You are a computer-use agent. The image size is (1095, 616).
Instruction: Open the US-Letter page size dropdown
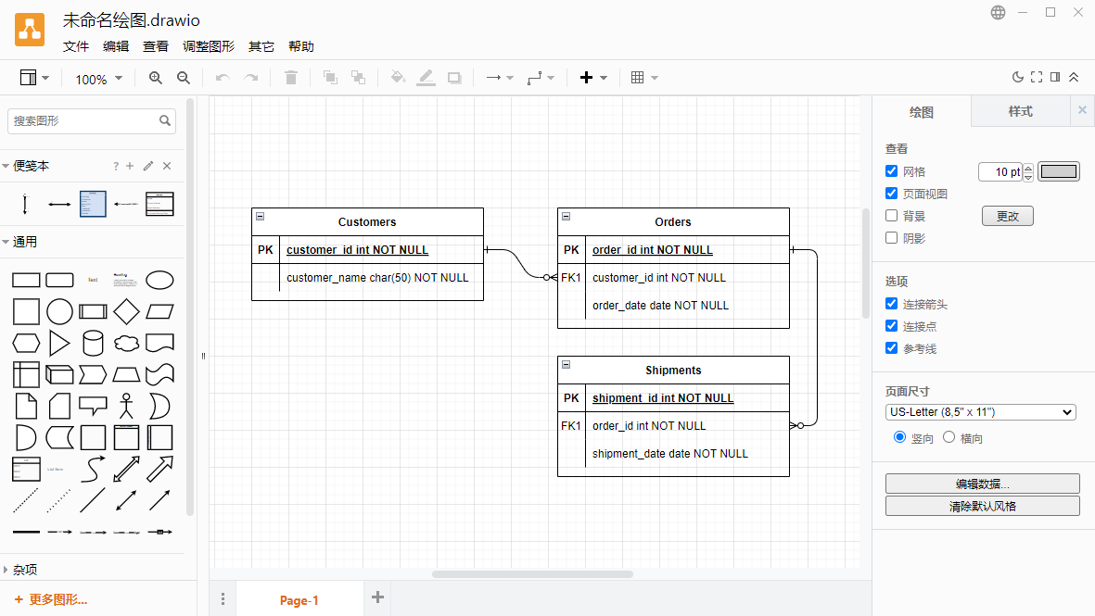(x=980, y=412)
